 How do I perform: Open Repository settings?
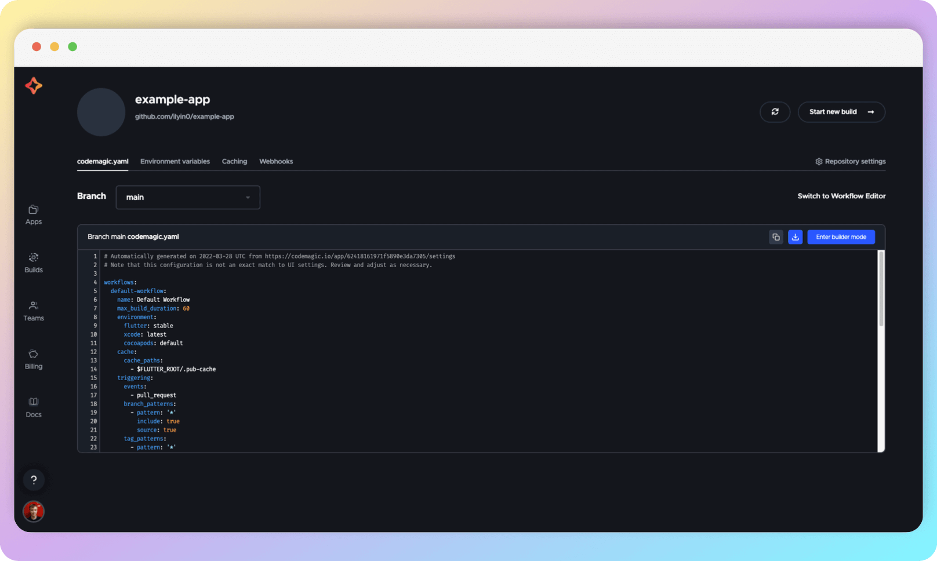(850, 161)
